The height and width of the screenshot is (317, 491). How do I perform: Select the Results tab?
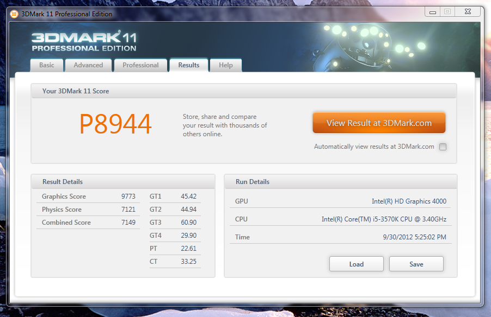point(189,65)
